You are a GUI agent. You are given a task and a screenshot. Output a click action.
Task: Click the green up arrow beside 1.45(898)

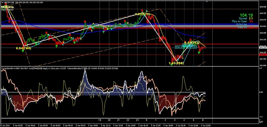(172, 64)
